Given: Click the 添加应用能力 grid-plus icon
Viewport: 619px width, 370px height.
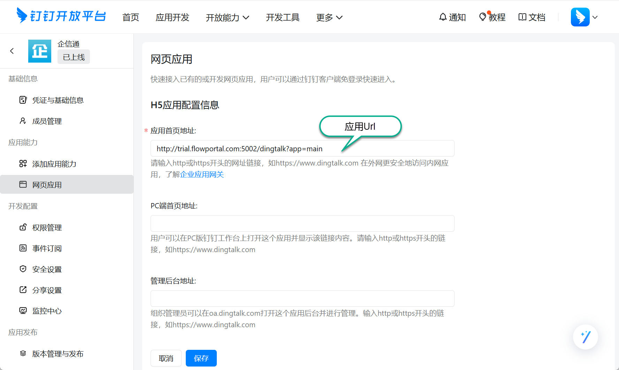Looking at the screenshot, I should [23, 164].
